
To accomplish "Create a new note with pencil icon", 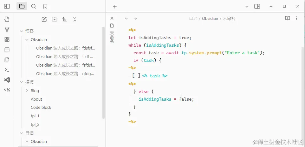I will coord(44,19).
